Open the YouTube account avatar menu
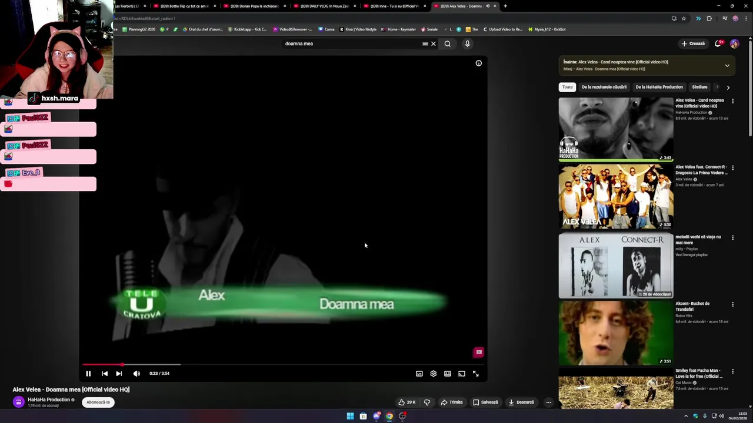 pos(734,43)
